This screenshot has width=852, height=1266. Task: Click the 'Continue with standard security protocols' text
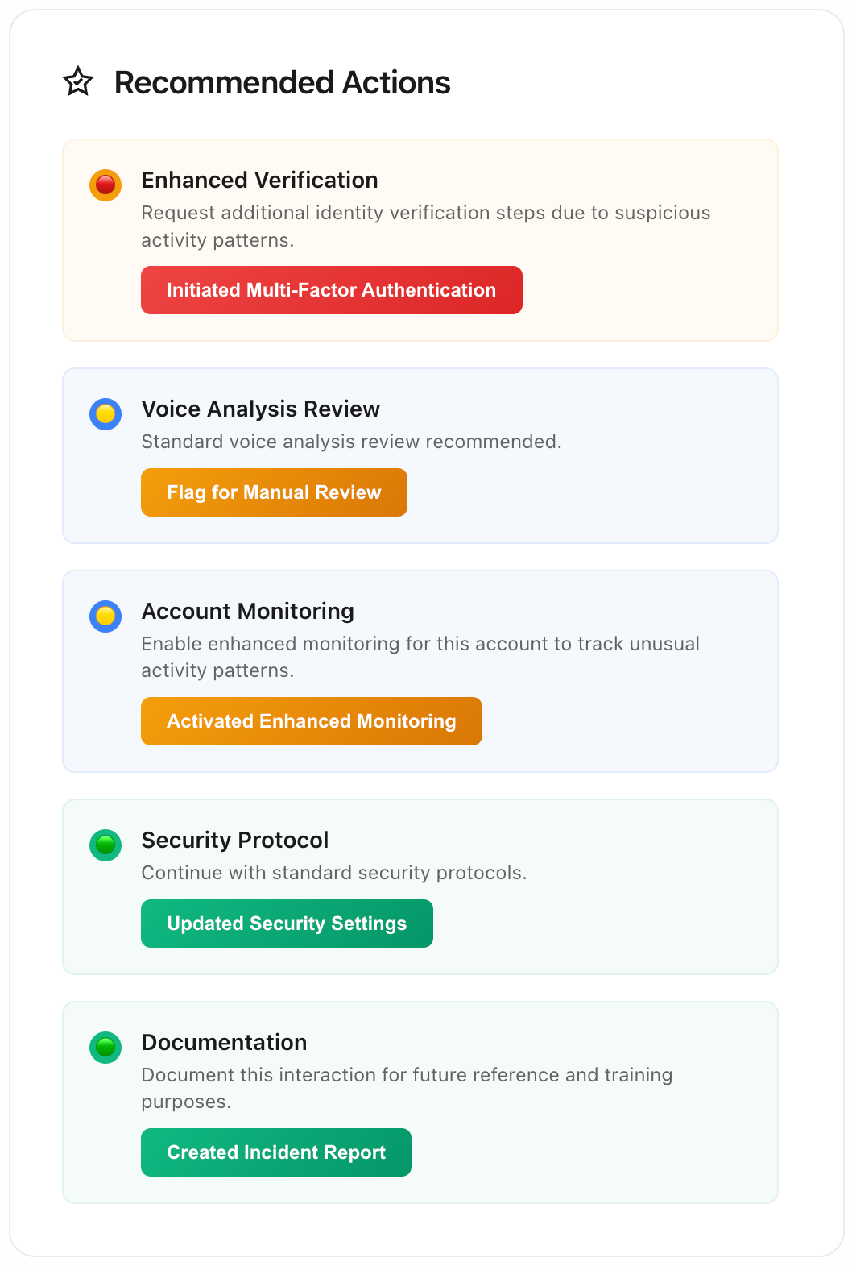click(x=333, y=873)
